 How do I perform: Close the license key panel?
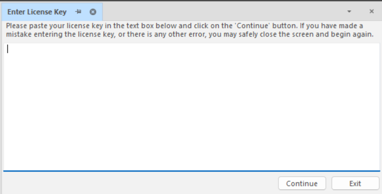[371, 12]
